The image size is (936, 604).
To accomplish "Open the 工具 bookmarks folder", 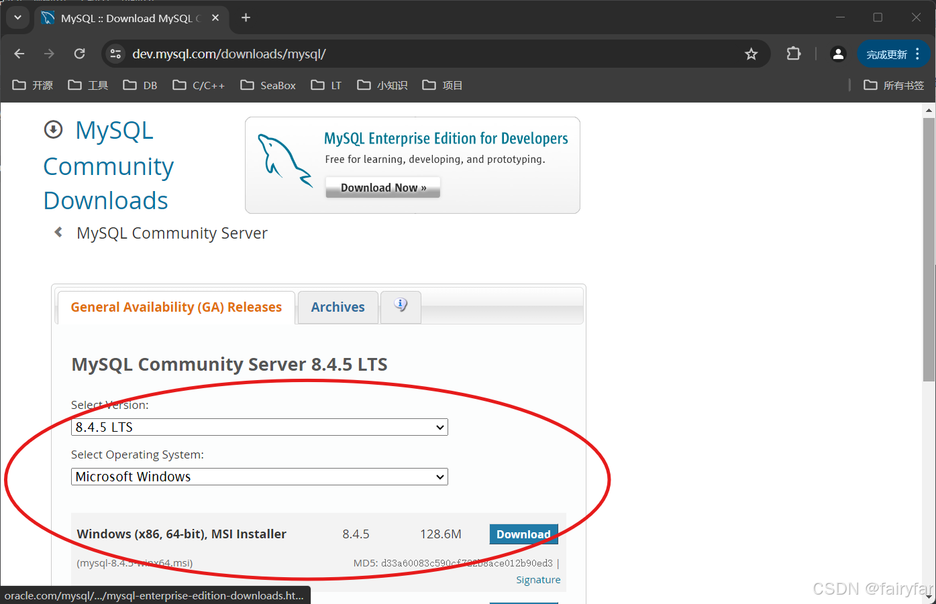I will click(88, 85).
